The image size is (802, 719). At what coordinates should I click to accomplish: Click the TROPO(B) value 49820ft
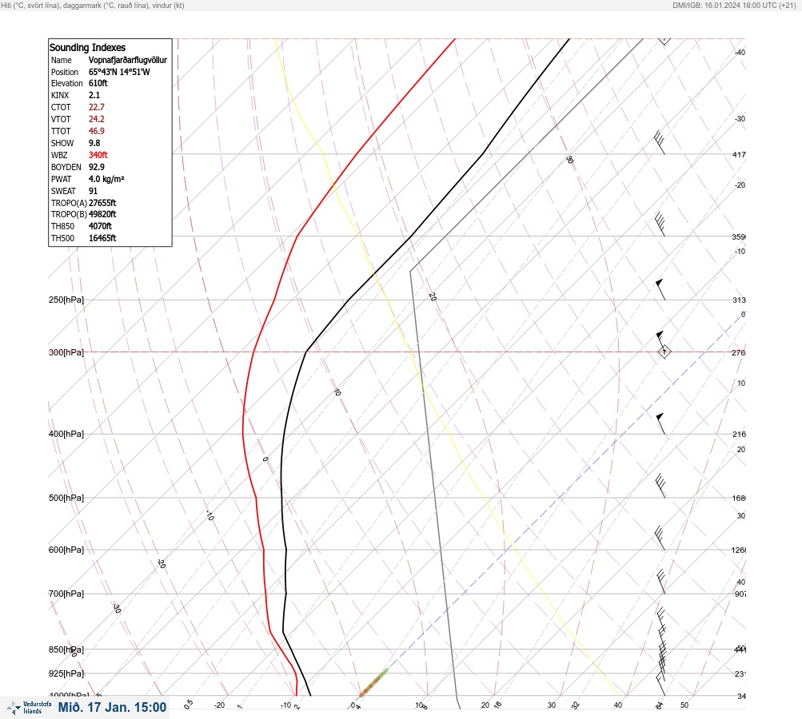pyautogui.click(x=102, y=214)
